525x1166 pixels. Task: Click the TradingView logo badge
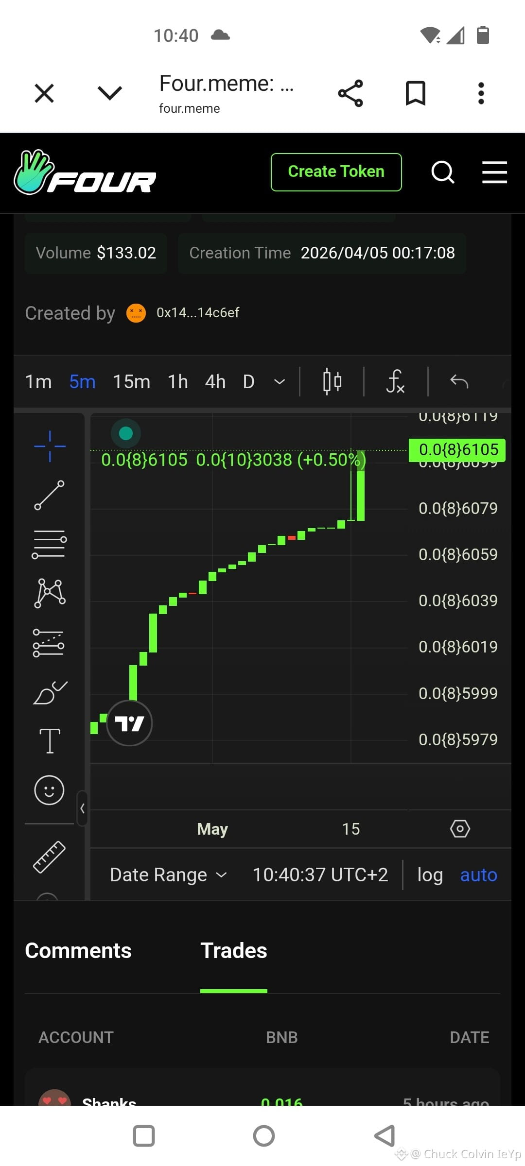click(129, 723)
